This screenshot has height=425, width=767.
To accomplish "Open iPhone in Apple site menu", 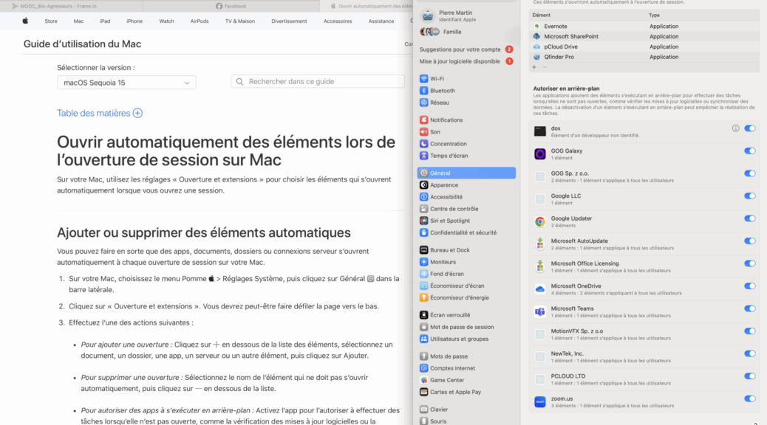I will click(134, 21).
